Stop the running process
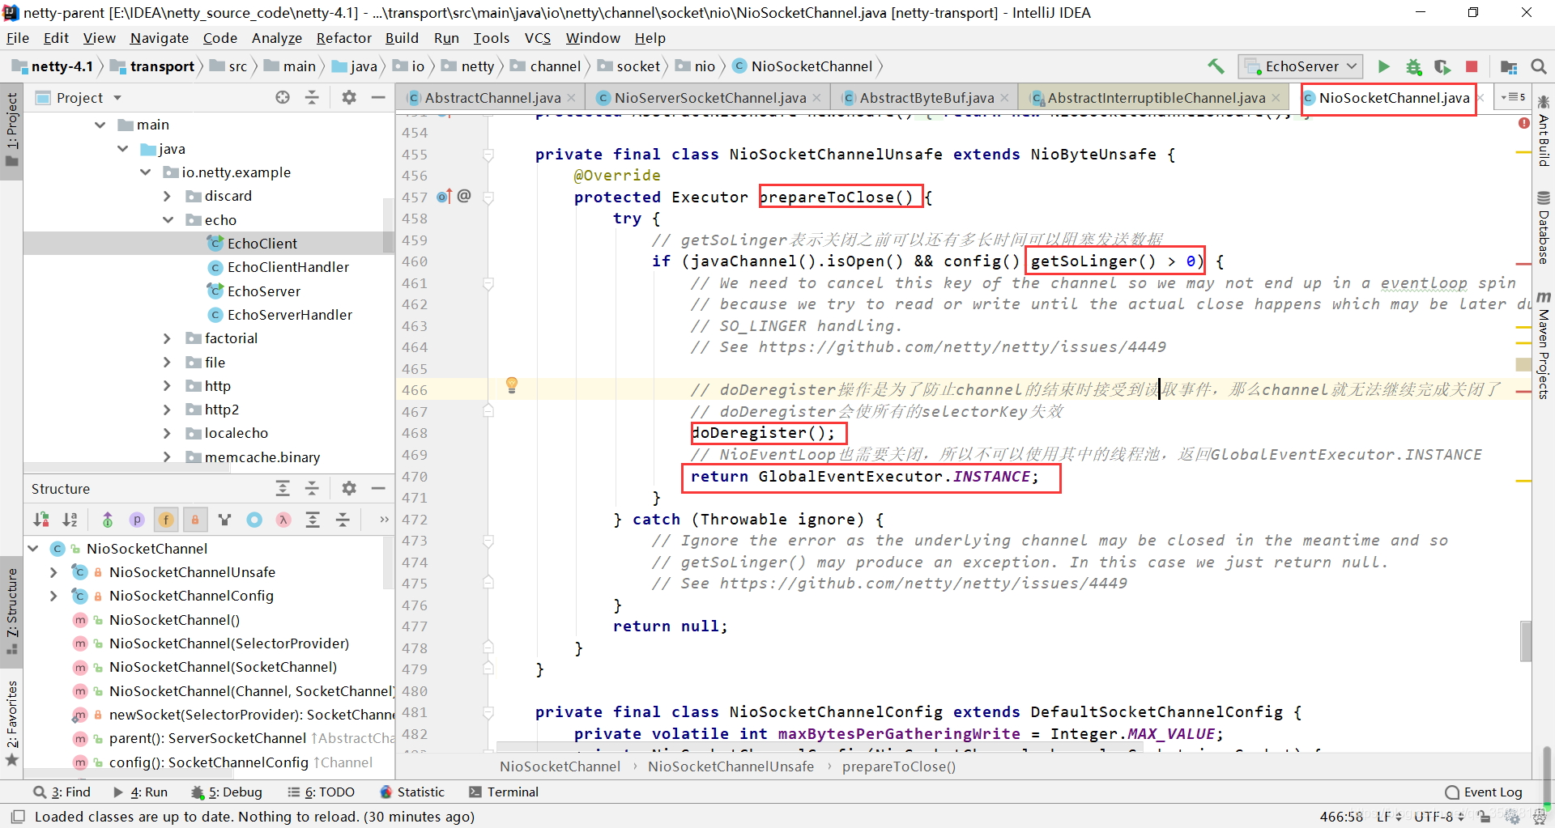Screen dimensions: 1555x828 [x=1472, y=66]
